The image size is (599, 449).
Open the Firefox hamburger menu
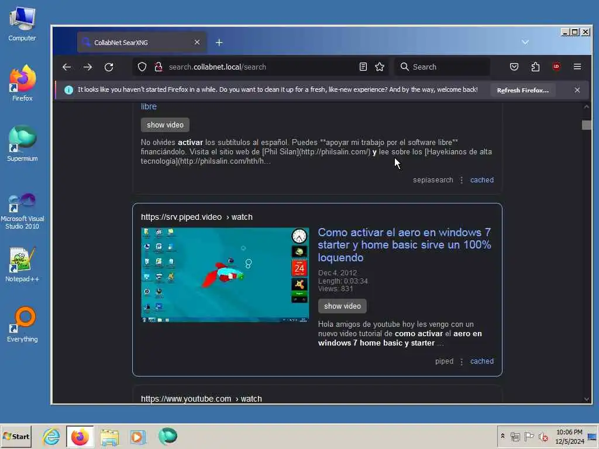point(577,67)
